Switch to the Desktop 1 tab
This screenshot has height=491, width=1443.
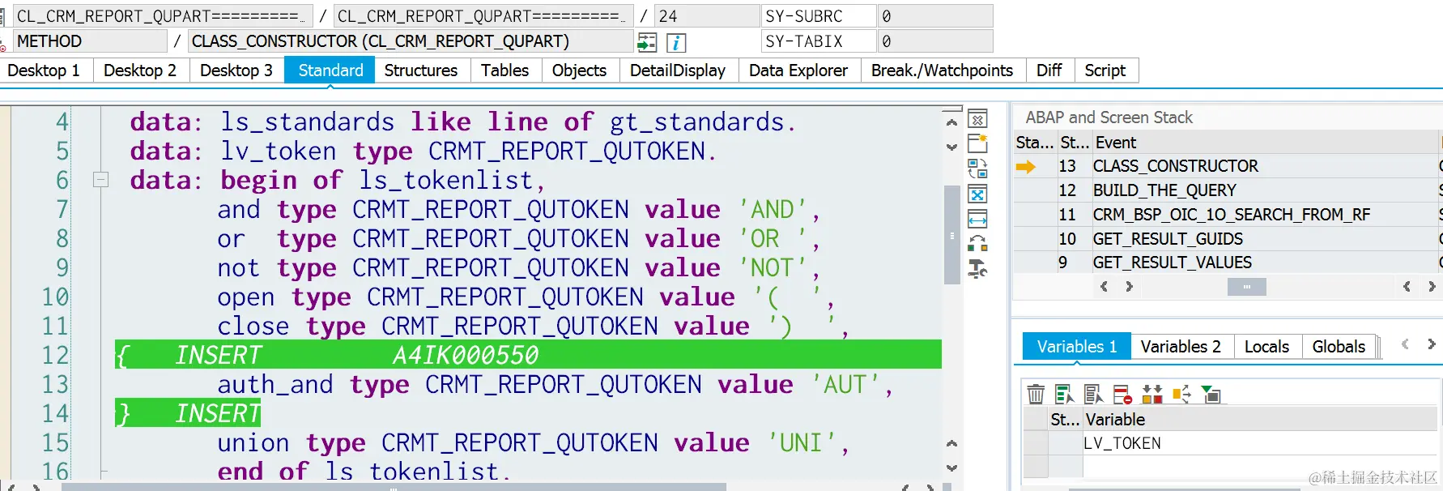45,70
